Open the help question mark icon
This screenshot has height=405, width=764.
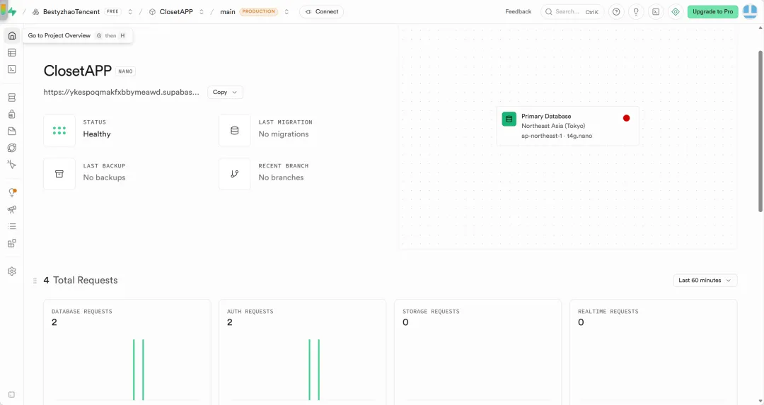point(616,12)
